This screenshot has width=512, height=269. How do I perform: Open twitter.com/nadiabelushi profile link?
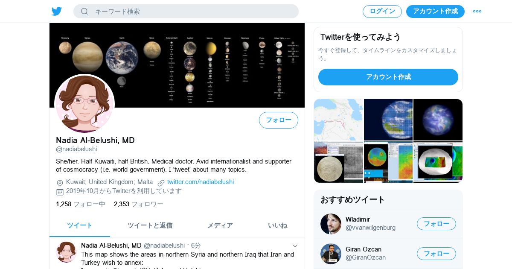pyautogui.click(x=201, y=182)
